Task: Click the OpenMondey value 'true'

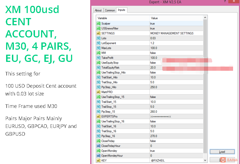Action: [152, 151]
